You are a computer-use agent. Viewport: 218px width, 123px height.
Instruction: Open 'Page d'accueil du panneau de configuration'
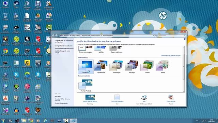click(64, 41)
